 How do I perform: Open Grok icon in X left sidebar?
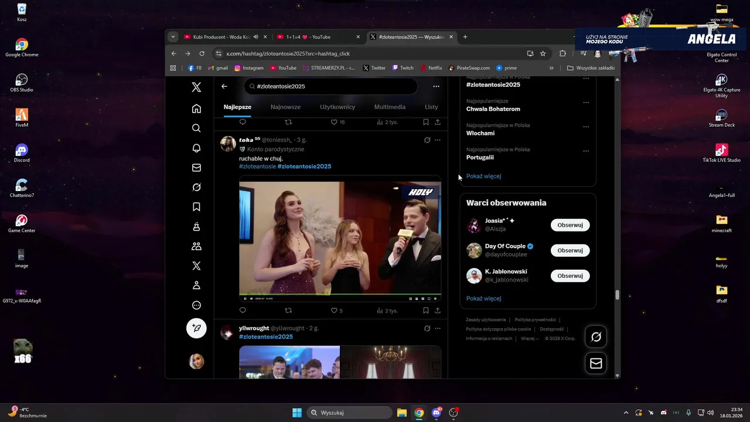pos(196,187)
